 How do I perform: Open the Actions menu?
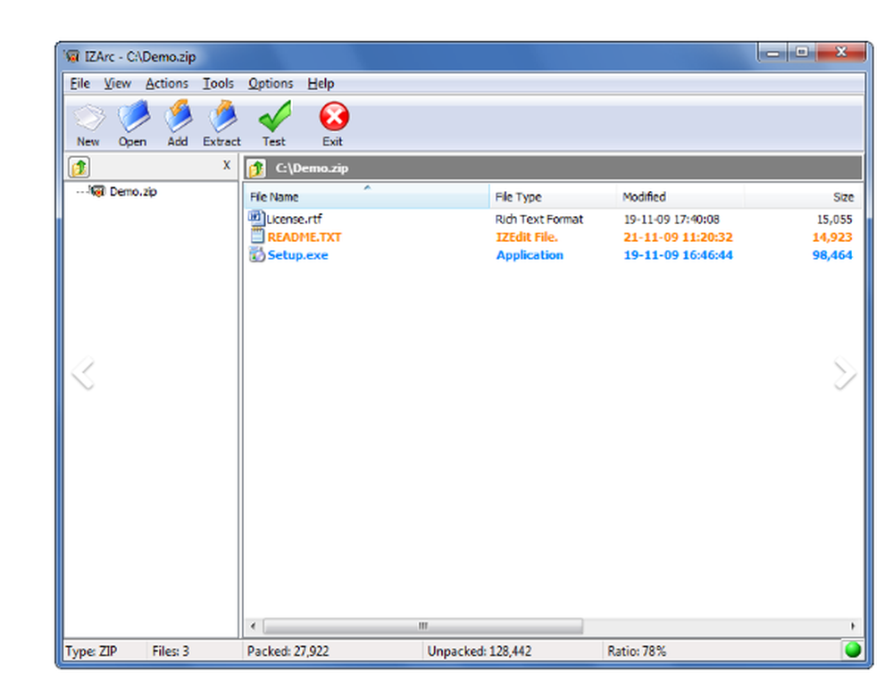(x=166, y=84)
